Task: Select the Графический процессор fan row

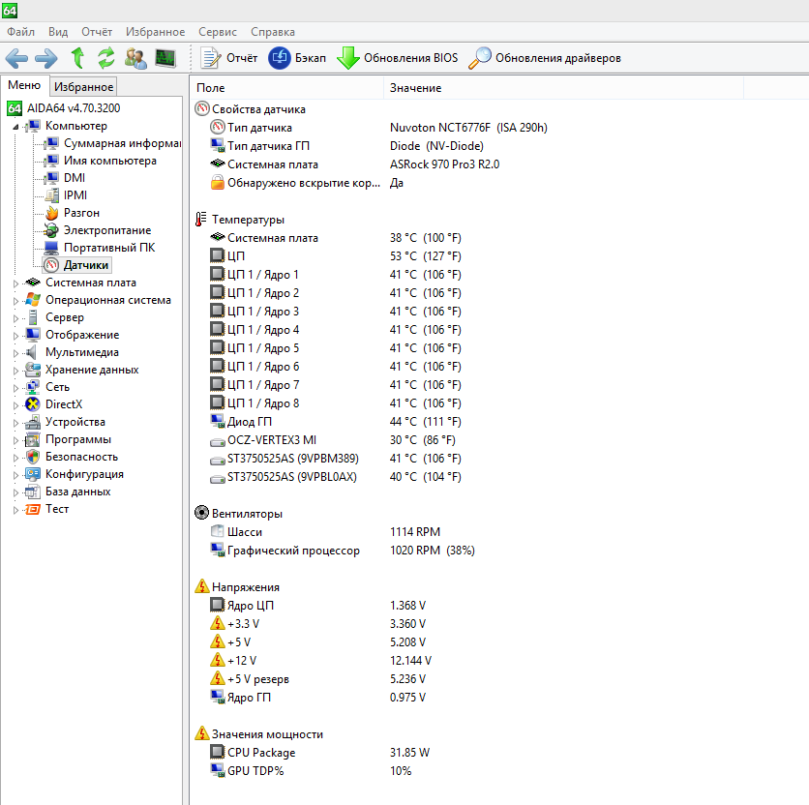Action: point(343,551)
